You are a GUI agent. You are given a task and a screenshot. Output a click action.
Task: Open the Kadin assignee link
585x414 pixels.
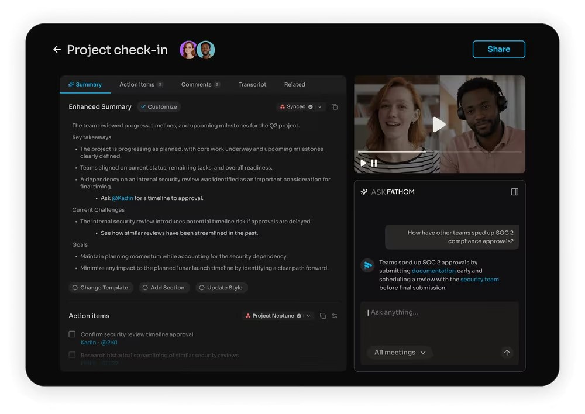click(88, 343)
